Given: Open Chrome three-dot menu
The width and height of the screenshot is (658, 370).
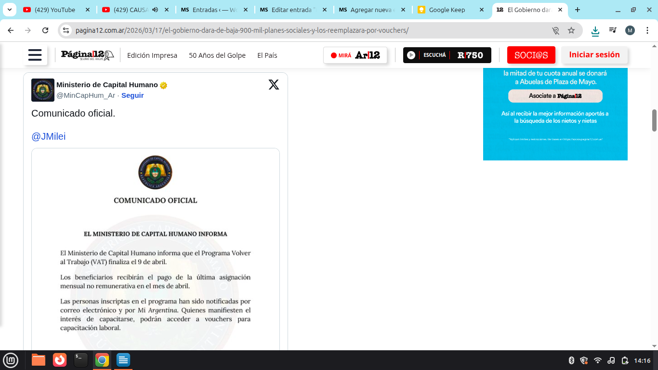Looking at the screenshot, I should 647,30.
